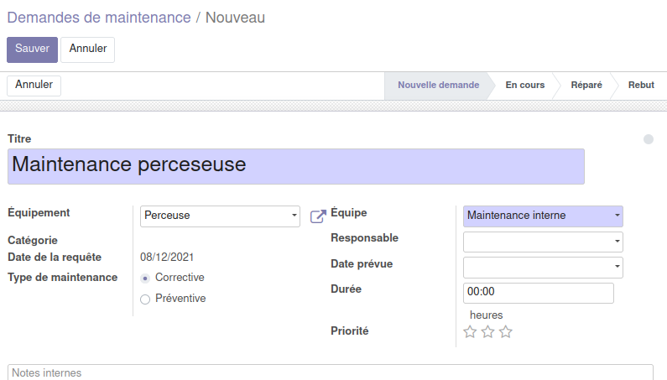Expand the Équipement Perceuse dropdown
The image size is (667, 380).
pyautogui.click(x=220, y=216)
